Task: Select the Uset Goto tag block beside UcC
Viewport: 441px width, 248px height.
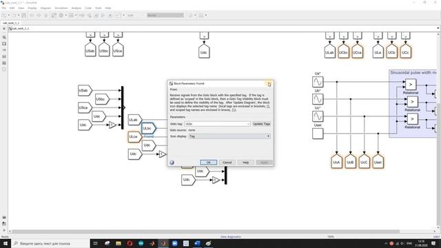Action: (x=378, y=161)
